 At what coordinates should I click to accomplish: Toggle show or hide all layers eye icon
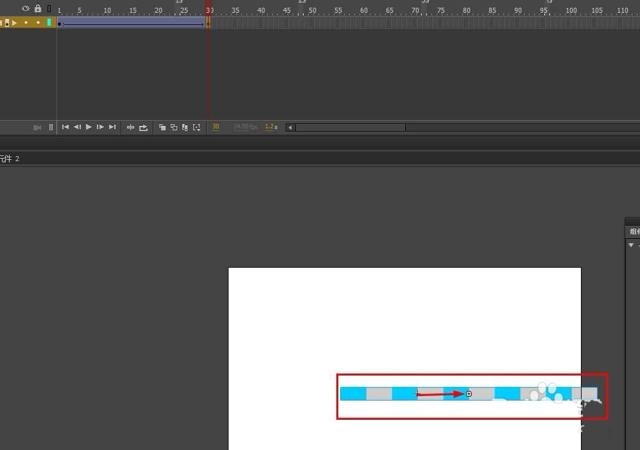click(26, 8)
